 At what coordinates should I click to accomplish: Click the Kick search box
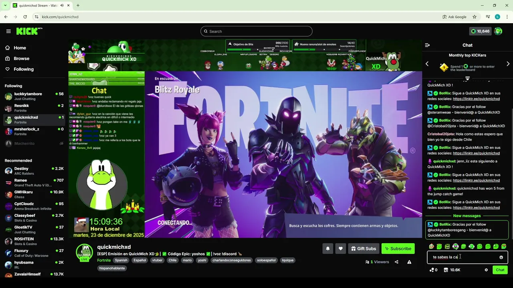(256, 31)
